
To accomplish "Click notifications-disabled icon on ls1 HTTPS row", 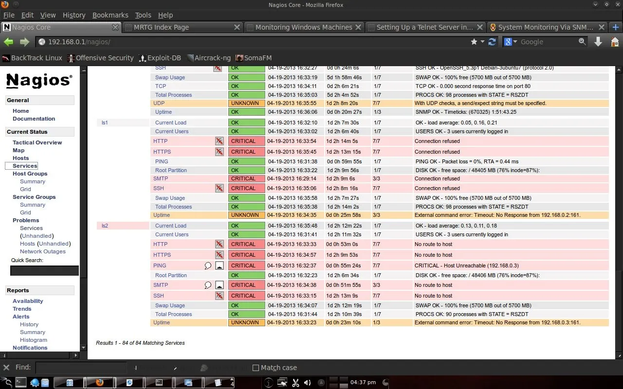I will pos(220,152).
